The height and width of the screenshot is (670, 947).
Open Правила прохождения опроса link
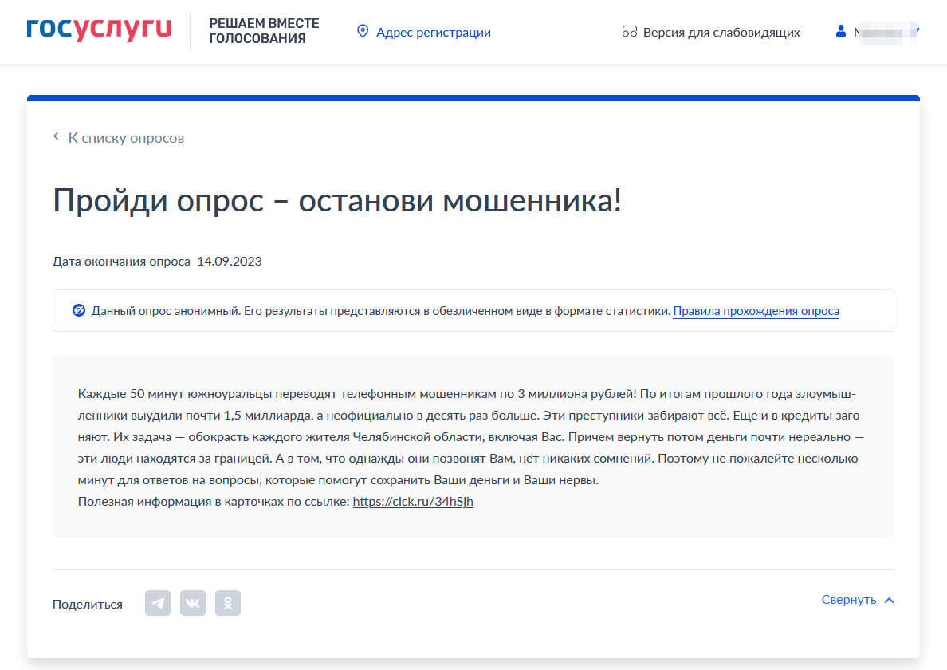[756, 311]
